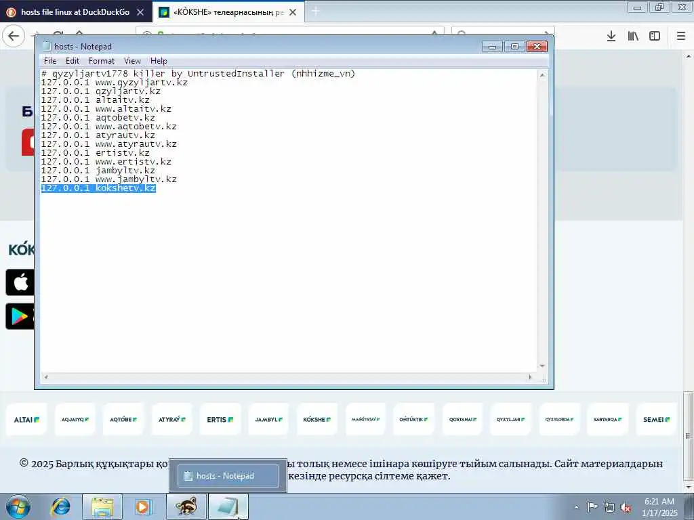Click the JAMBYL channel logo

pos(268,419)
